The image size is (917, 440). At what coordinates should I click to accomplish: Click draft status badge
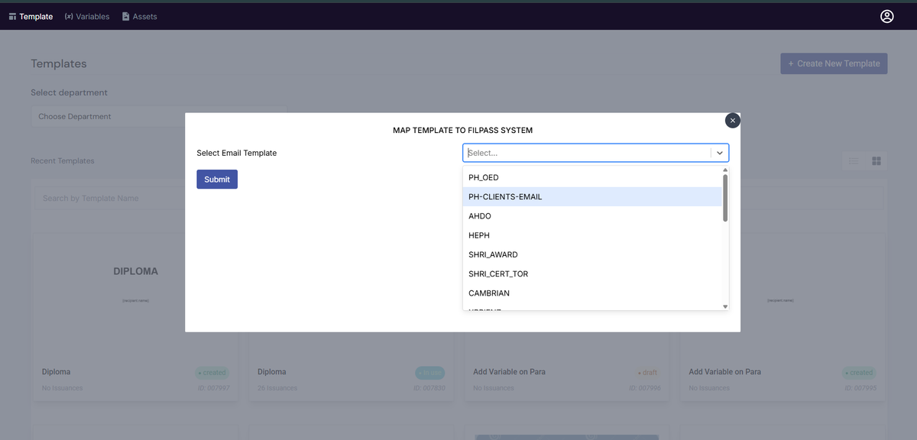coord(647,373)
